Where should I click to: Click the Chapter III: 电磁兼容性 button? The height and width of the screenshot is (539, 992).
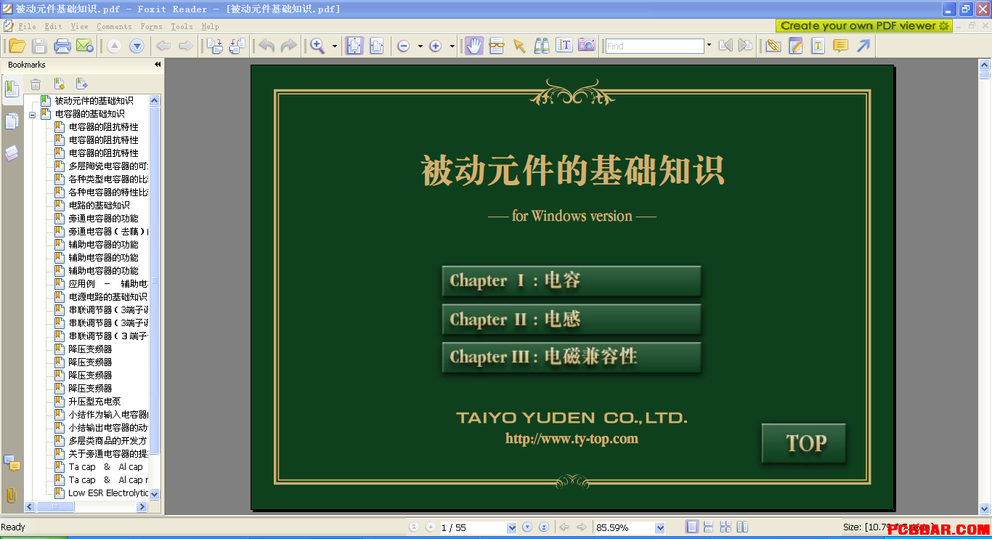572,357
